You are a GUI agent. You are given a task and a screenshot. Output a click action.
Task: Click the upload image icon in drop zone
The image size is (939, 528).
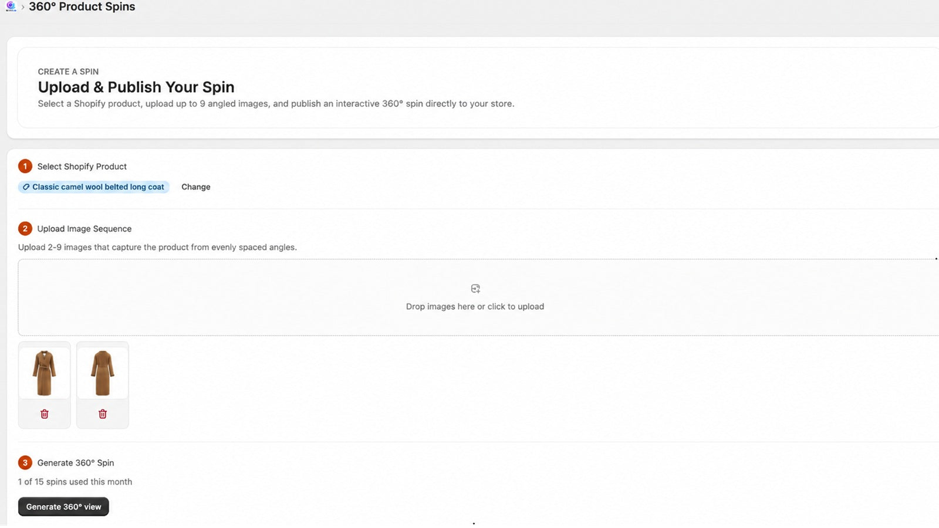(x=475, y=289)
